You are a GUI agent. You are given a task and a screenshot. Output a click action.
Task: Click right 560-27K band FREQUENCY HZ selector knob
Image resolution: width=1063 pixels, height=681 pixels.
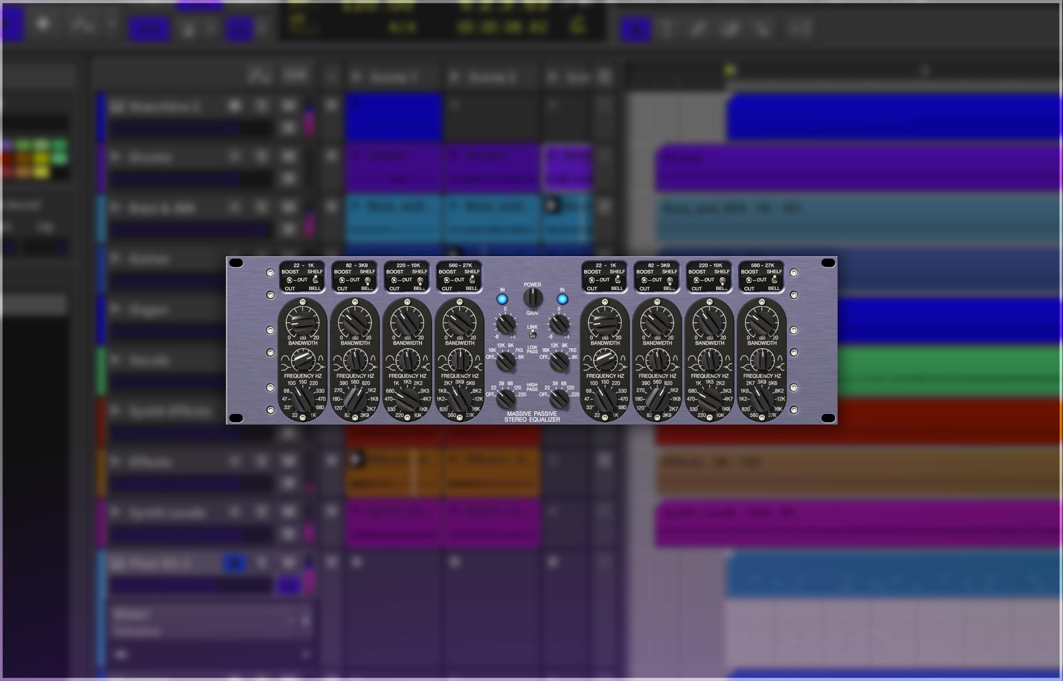pos(762,399)
